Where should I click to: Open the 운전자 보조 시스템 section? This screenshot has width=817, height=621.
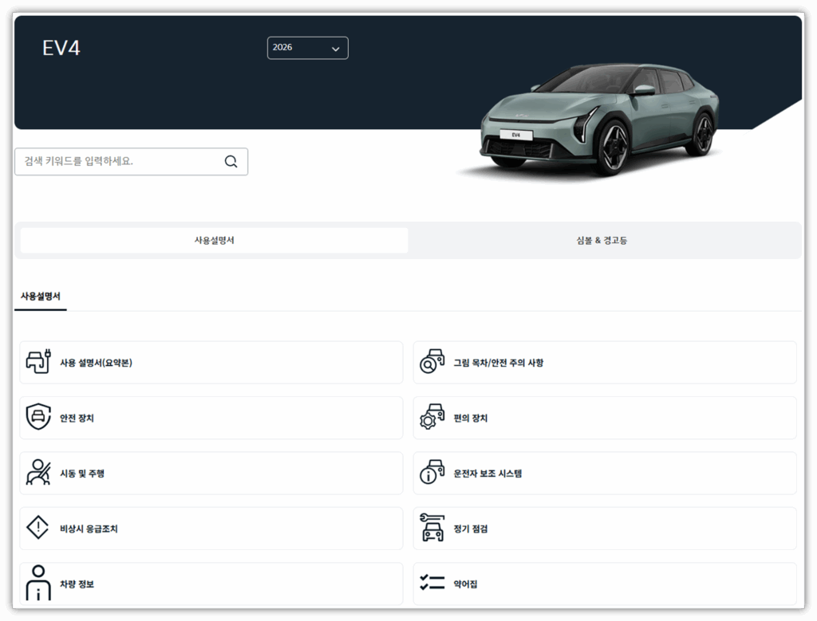[x=487, y=474]
